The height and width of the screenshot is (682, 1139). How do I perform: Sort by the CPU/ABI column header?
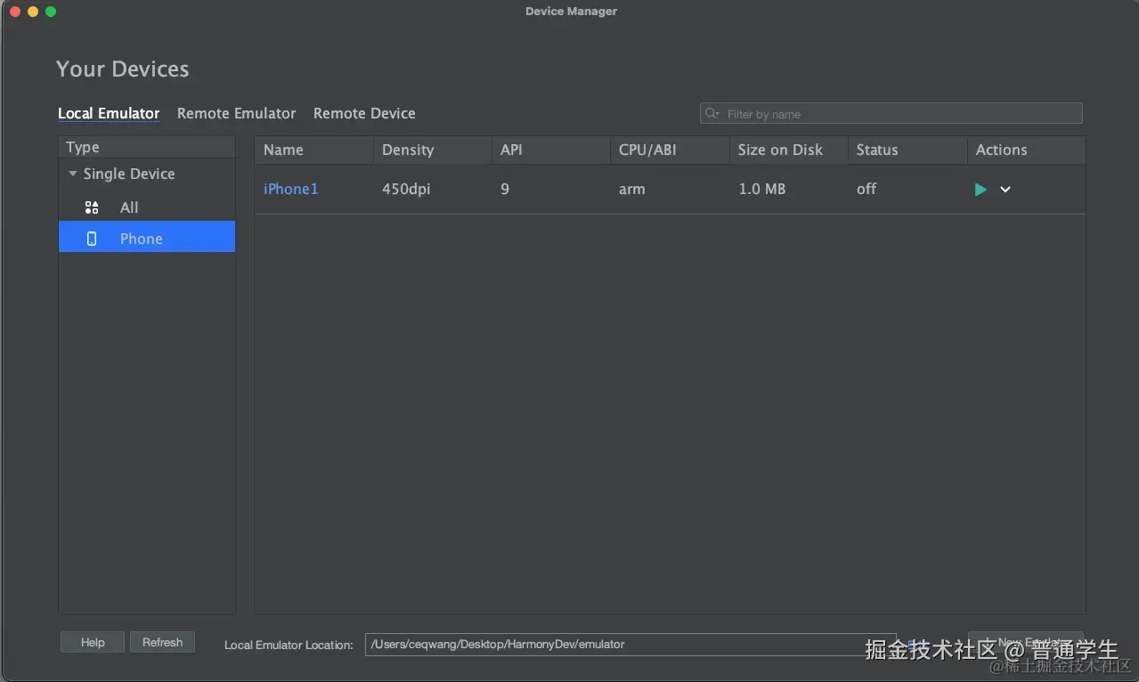point(670,150)
